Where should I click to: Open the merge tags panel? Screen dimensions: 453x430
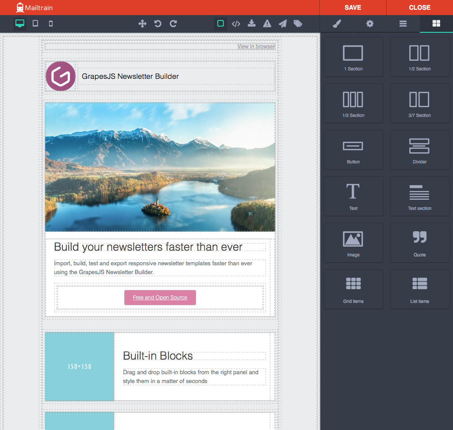298,23
